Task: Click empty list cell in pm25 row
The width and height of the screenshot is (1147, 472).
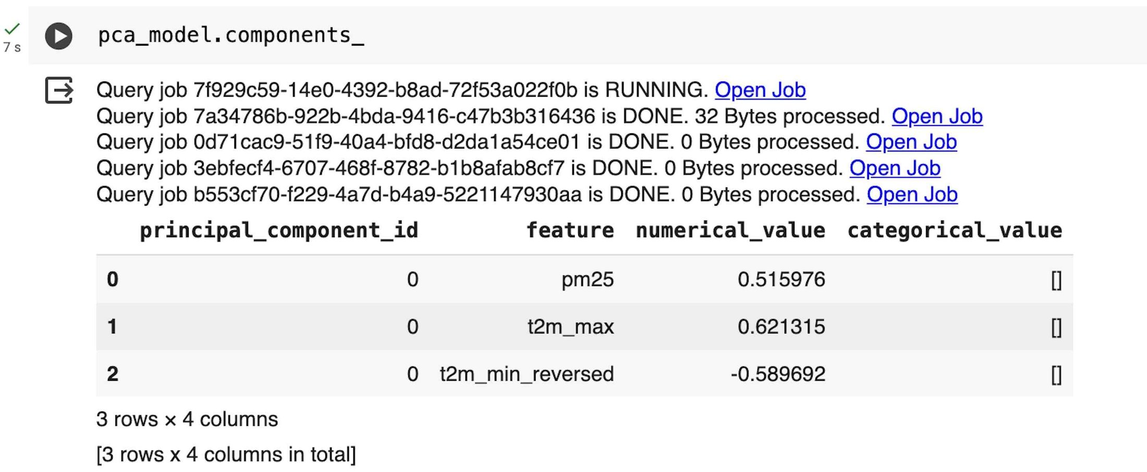Action: (1056, 280)
